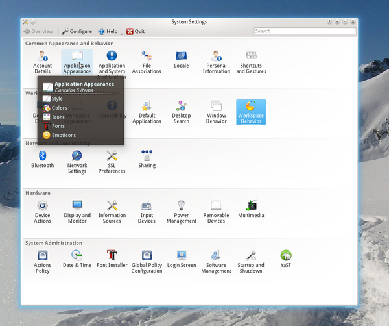Open Account Details settings

(x=42, y=62)
